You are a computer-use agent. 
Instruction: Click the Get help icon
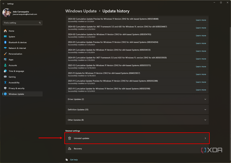[67, 160]
